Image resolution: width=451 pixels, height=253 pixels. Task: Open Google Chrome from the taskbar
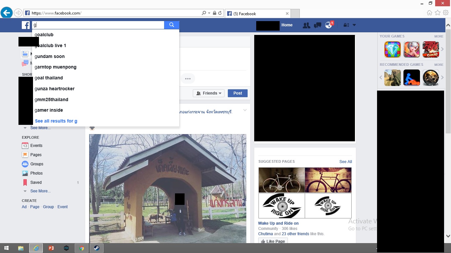(x=82, y=248)
